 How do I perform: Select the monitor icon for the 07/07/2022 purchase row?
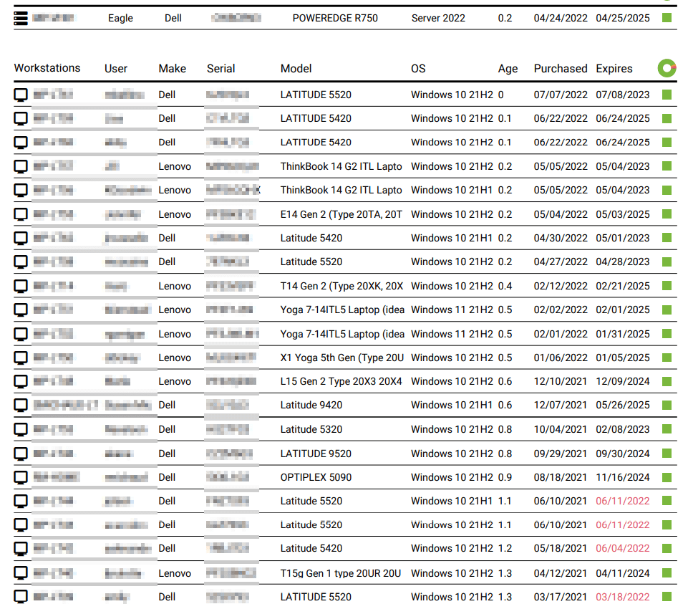pyautogui.click(x=21, y=95)
